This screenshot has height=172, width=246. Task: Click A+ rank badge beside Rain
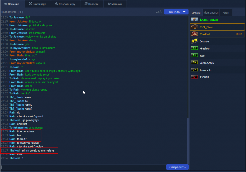194,55
